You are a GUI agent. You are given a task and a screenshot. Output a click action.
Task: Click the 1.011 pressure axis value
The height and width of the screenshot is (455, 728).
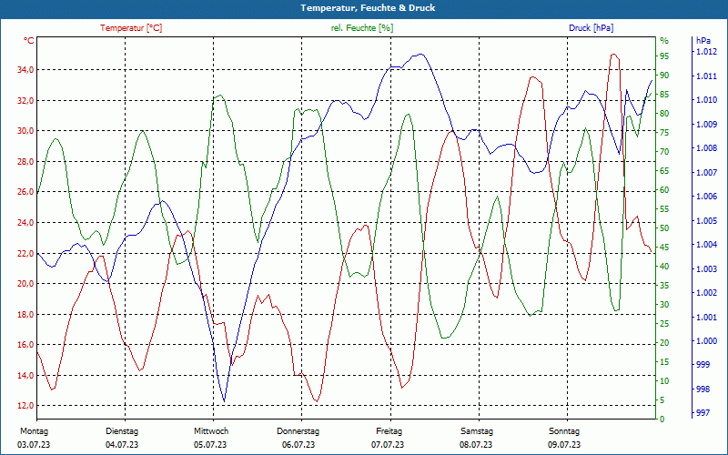(706, 76)
